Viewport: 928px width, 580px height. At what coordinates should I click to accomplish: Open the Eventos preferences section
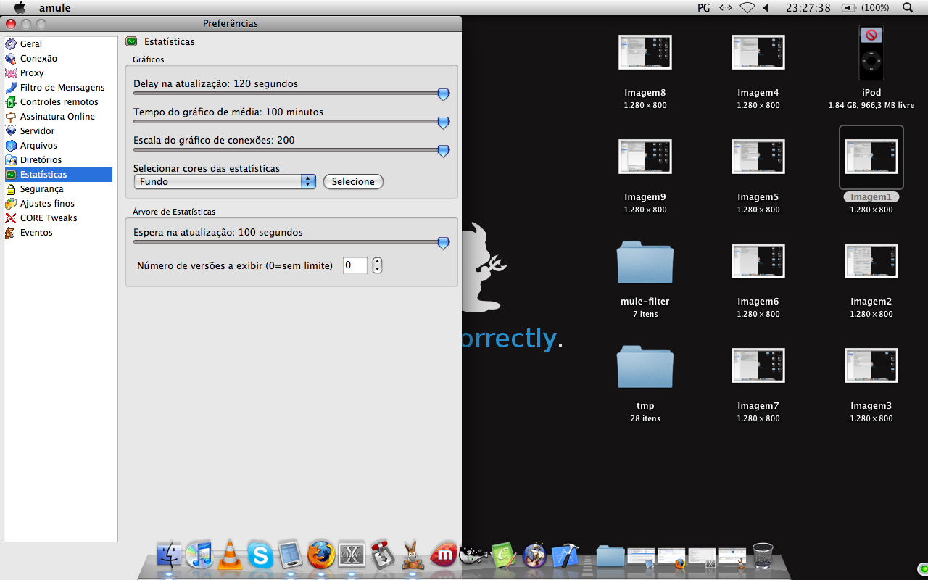(36, 233)
